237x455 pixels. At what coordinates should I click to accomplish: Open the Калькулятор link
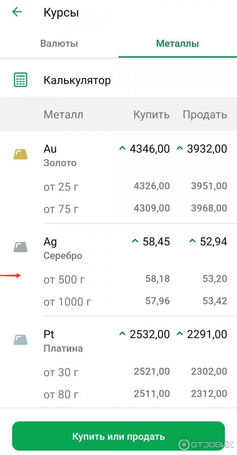pyautogui.click(x=77, y=80)
